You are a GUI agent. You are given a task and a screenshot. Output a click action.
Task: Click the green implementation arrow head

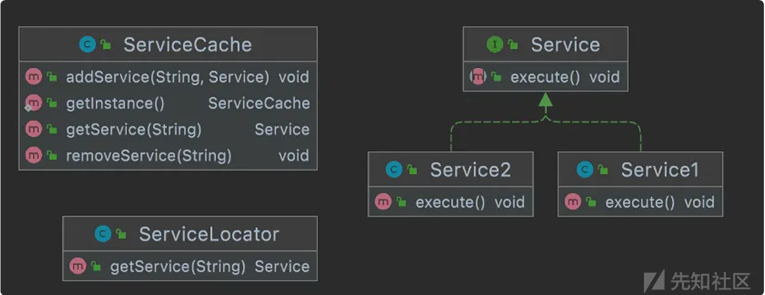pyautogui.click(x=545, y=100)
